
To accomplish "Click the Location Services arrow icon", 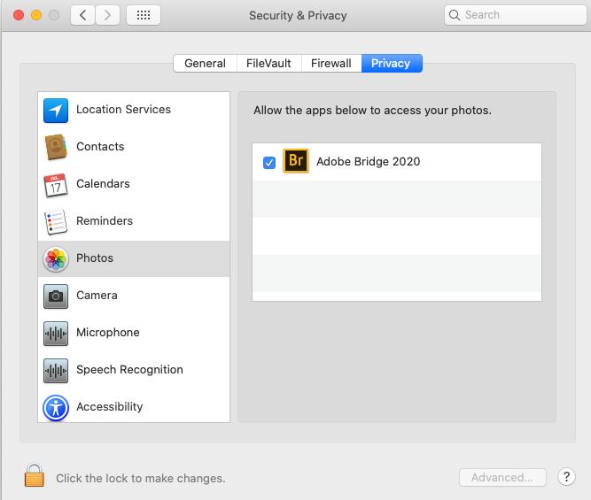I will tap(56, 111).
